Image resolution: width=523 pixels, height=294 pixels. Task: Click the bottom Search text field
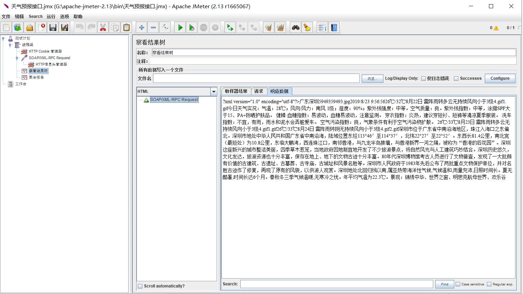(337, 284)
